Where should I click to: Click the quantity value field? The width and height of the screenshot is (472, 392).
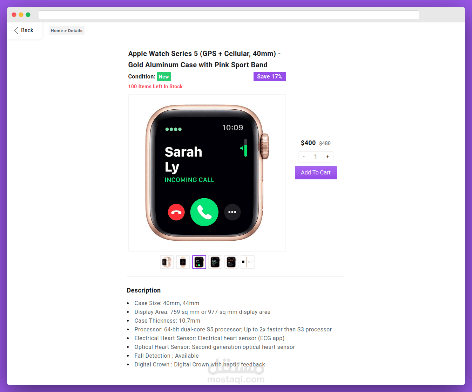(x=316, y=157)
